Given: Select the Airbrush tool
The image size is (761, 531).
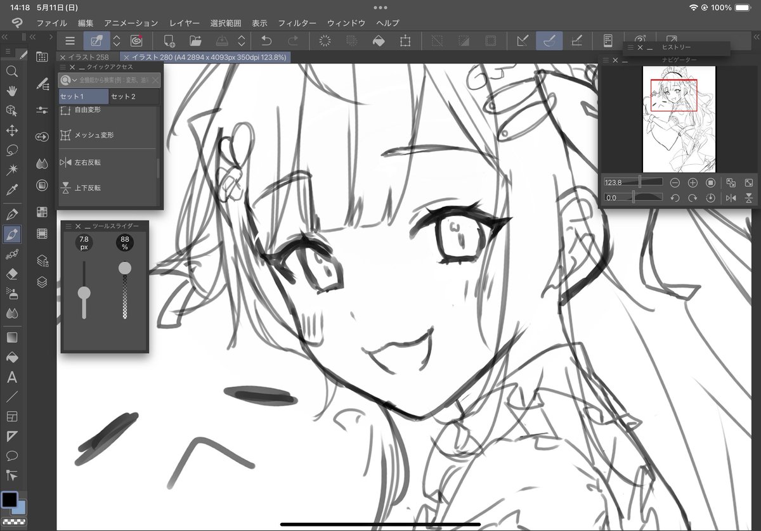Looking at the screenshot, I should (x=11, y=293).
